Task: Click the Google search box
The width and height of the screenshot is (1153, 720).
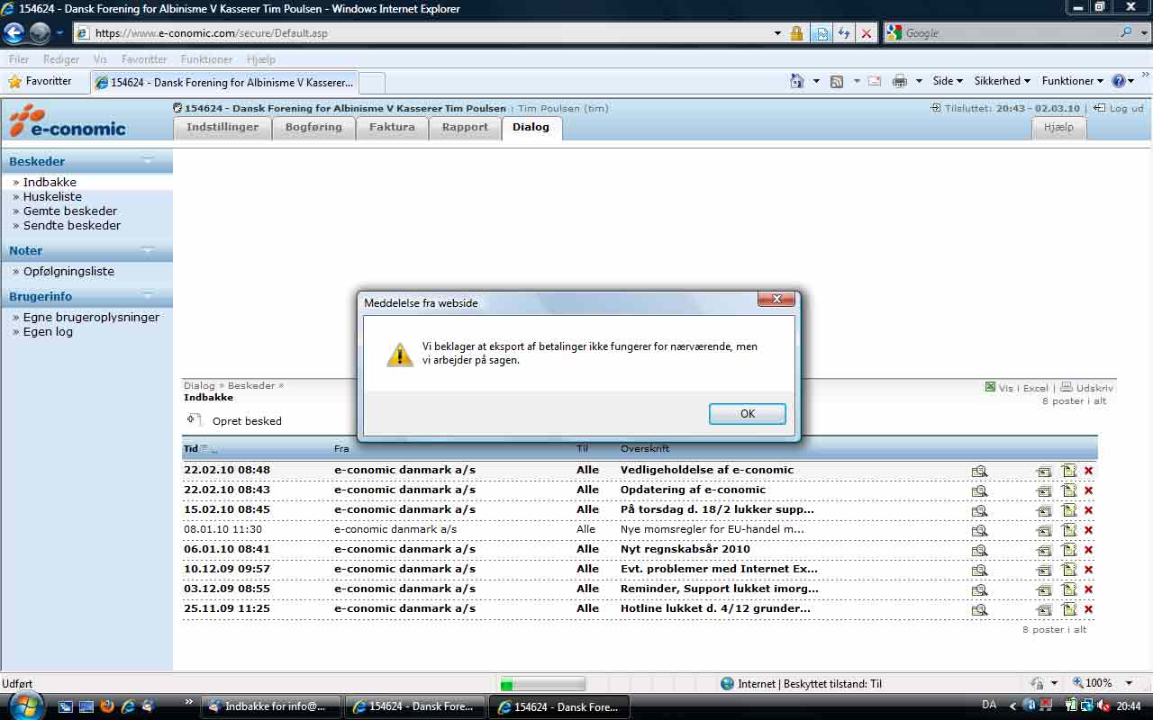Action: (1009, 33)
